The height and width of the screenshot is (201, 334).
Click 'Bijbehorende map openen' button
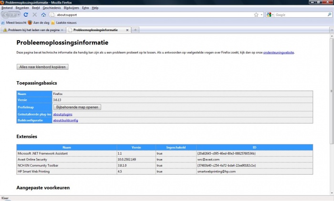77,107
